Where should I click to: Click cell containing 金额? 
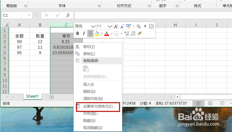point(19,36)
